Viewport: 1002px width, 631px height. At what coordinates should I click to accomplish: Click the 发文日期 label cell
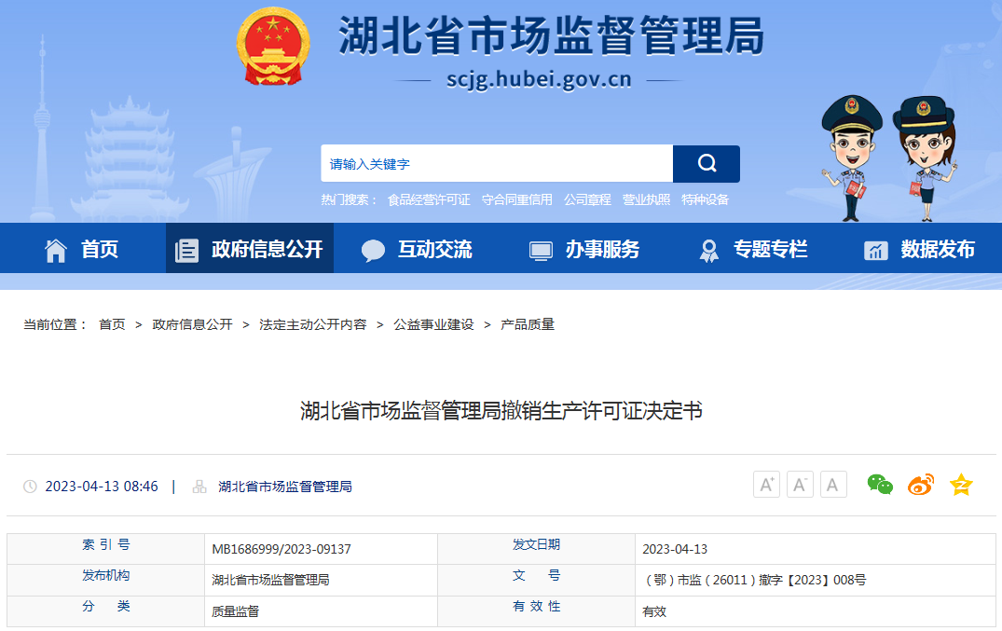536,549
